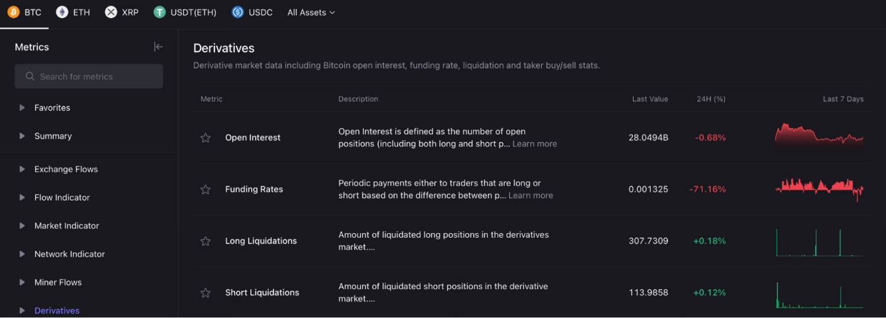Click the search magnifier icon

30,77
